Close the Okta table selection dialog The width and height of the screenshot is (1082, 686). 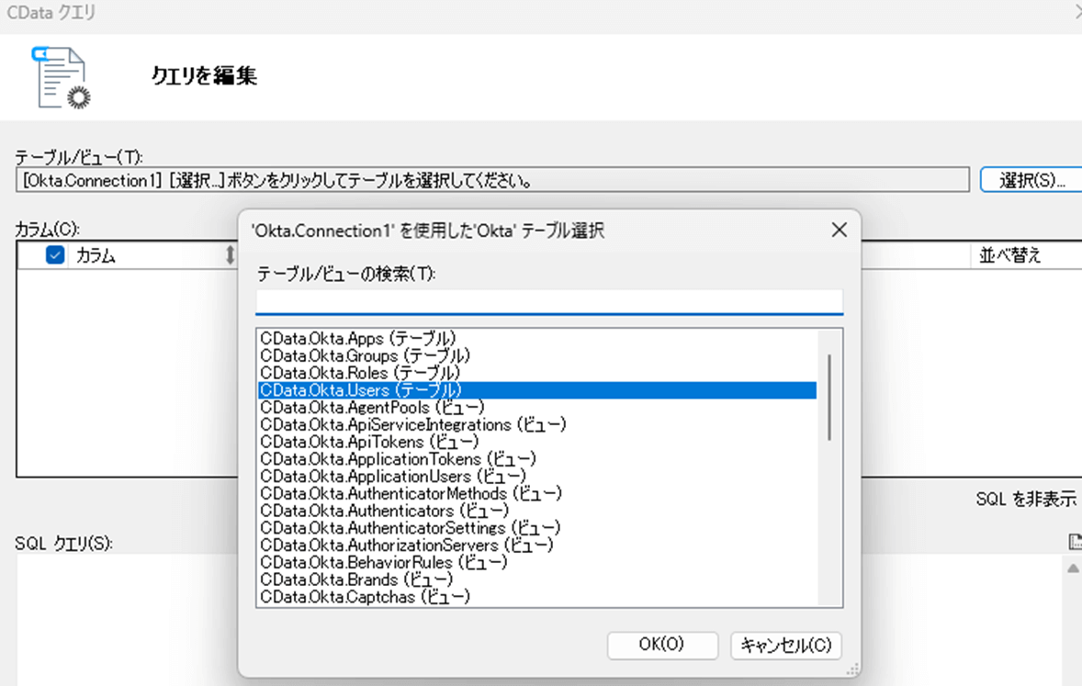pos(839,231)
